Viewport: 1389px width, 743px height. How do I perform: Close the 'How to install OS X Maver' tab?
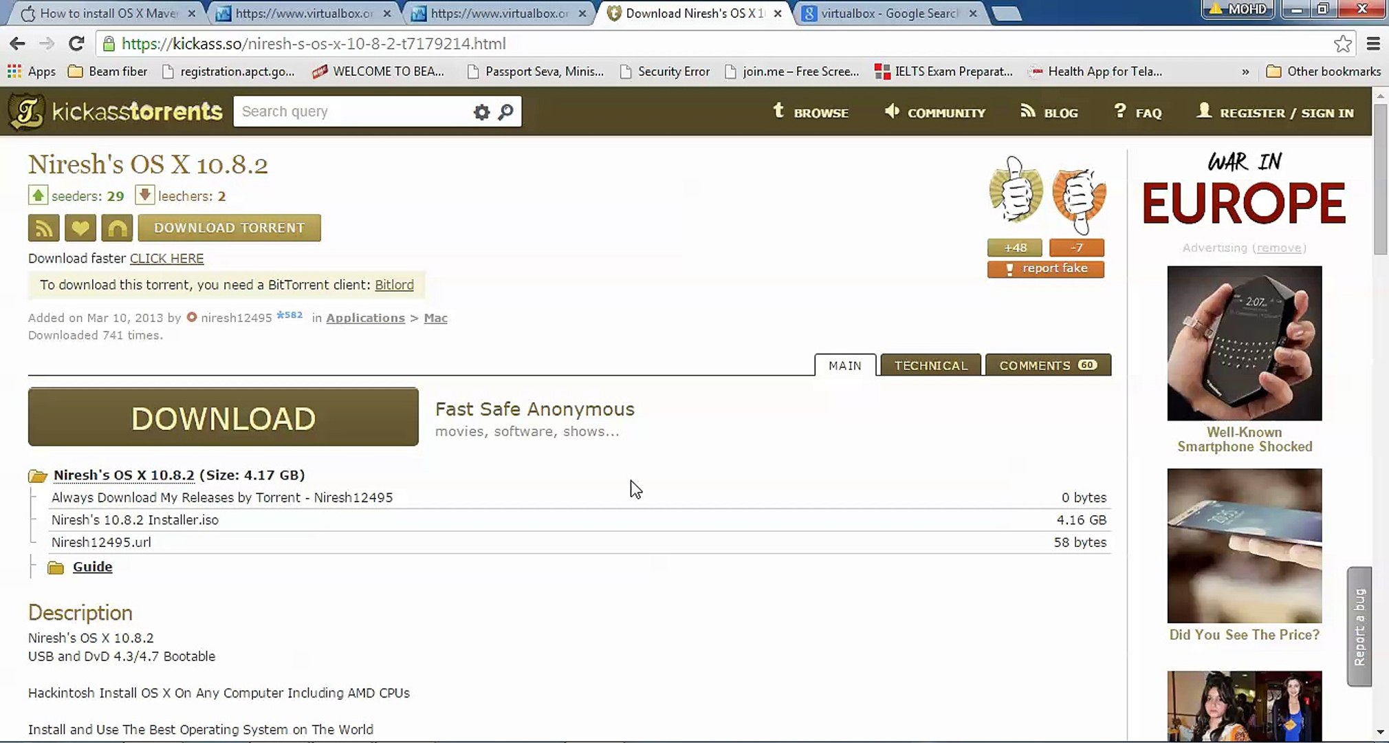pos(192,13)
